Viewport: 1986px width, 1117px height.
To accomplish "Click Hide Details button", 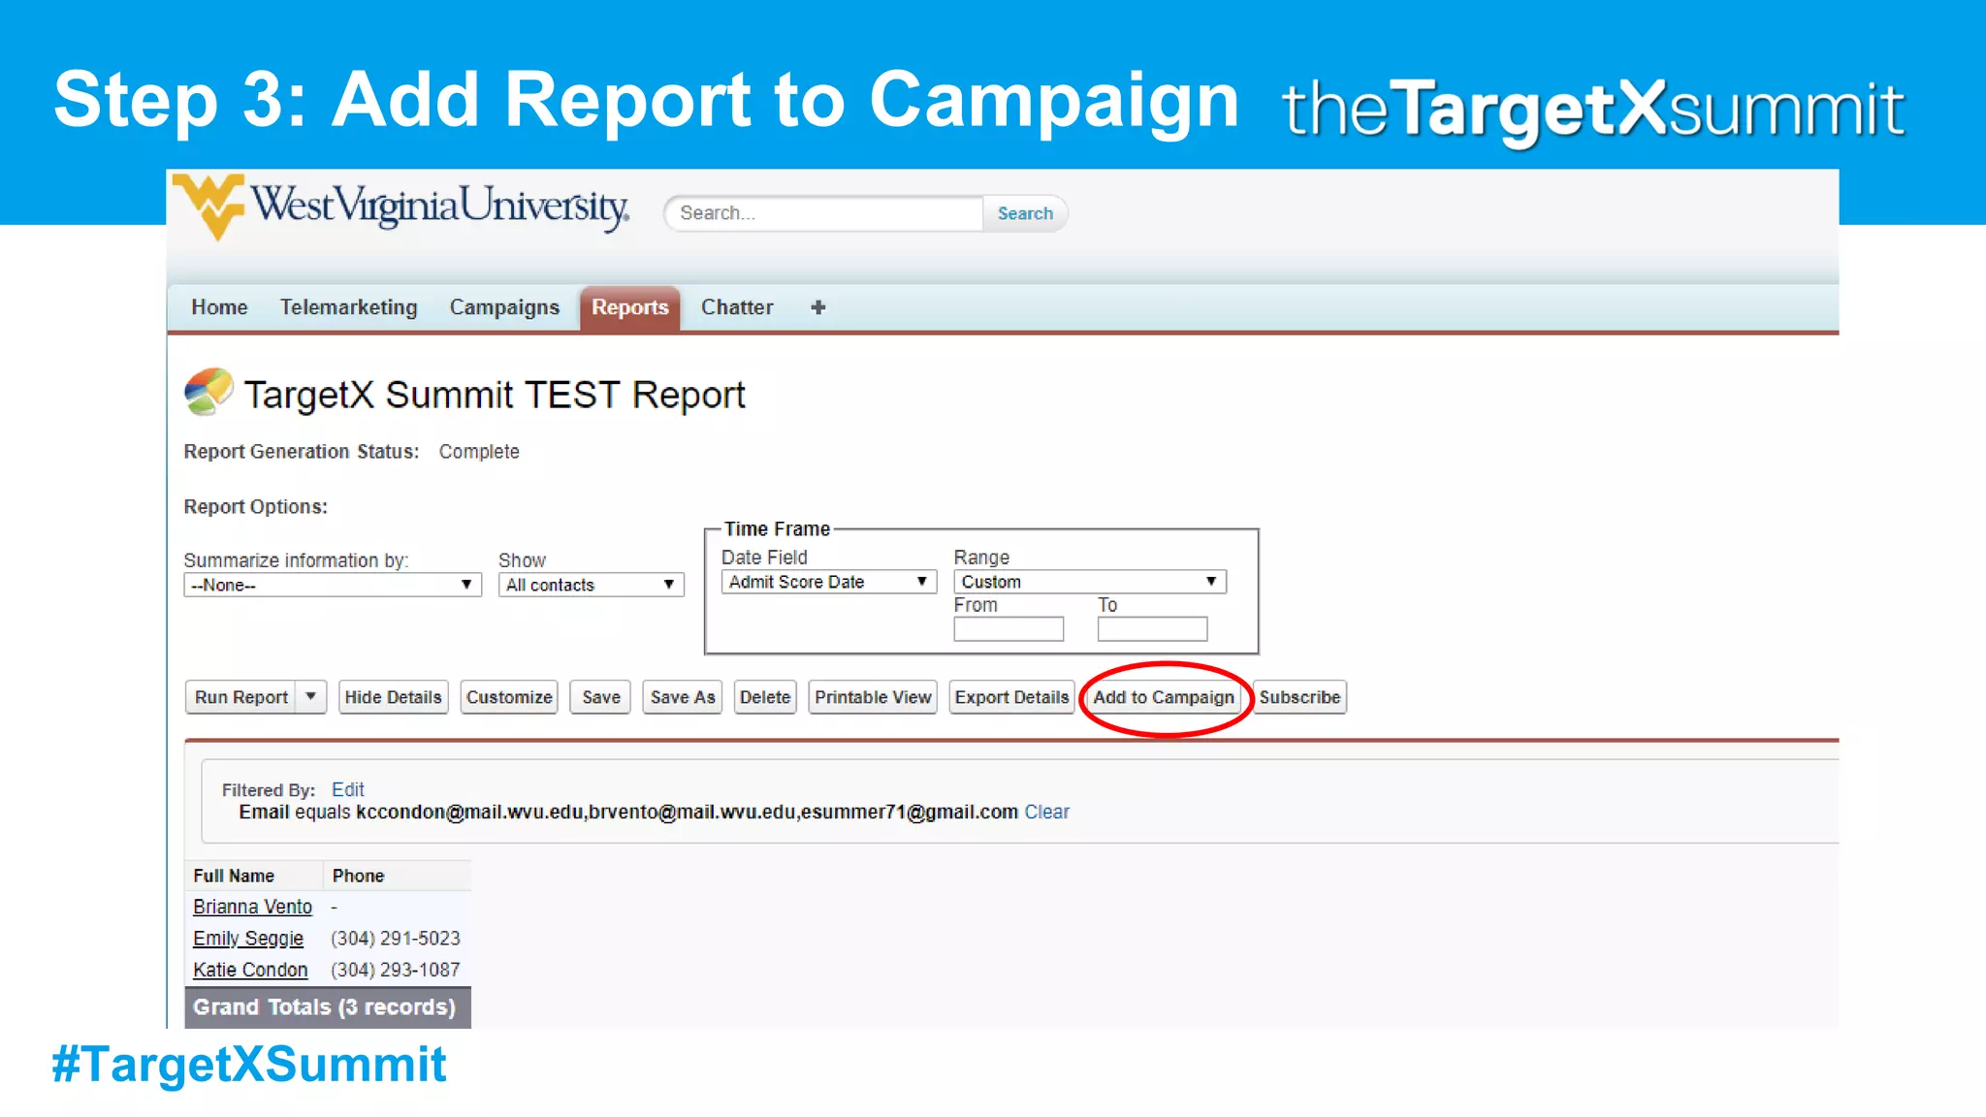I will pyautogui.click(x=393, y=697).
